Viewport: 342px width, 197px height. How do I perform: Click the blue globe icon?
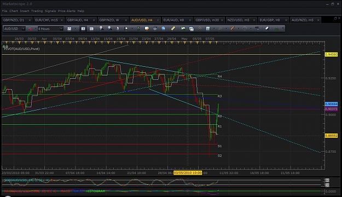[x=164, y=28]
